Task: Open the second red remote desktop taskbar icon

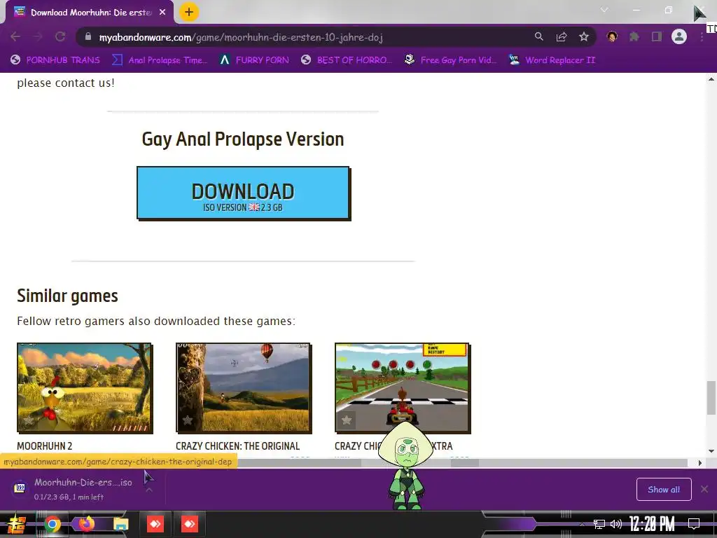Action: pyautogui.click(x=190, y=524)
